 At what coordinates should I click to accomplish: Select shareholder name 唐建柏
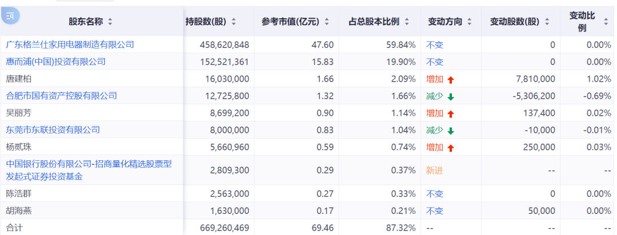19,79
